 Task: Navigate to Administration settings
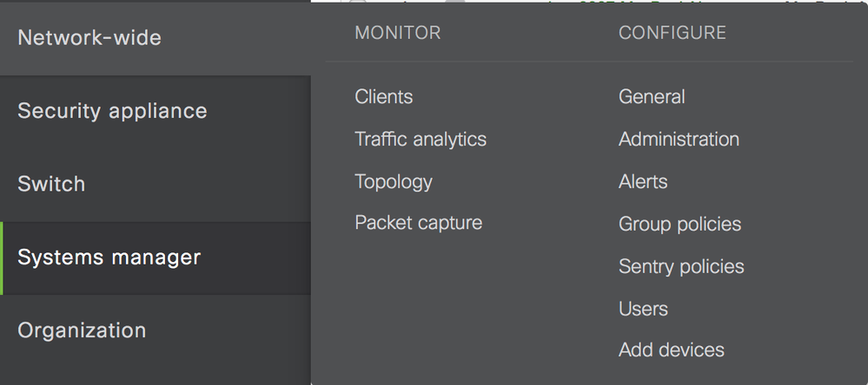(x=679, y=140)
